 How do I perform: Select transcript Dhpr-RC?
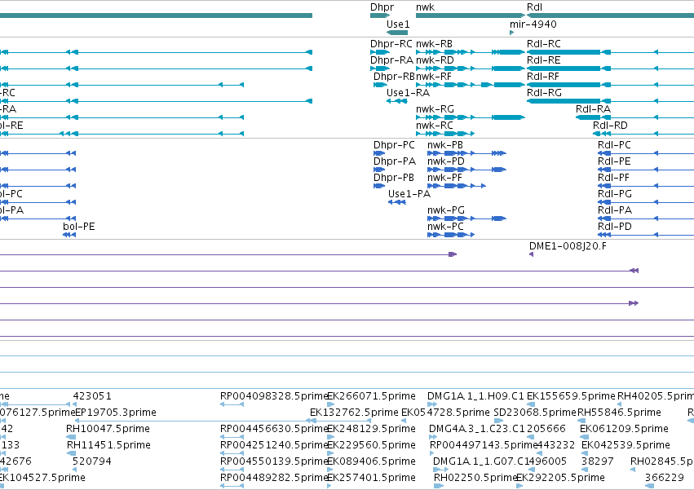coord(380,52)
